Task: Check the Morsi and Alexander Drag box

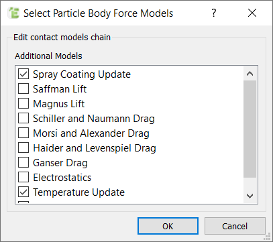Action: coord(23,133)
